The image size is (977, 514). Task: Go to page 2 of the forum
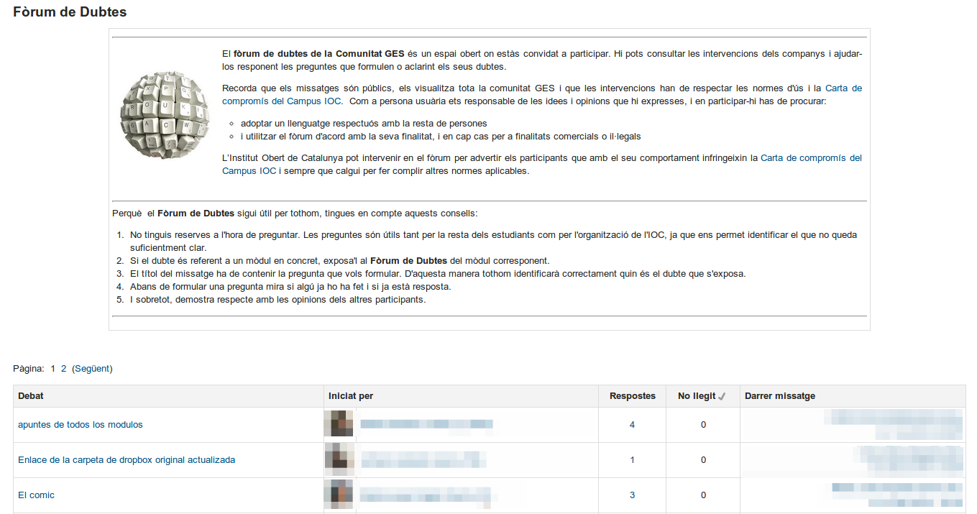pyautogui.click(x=63, y=369)
